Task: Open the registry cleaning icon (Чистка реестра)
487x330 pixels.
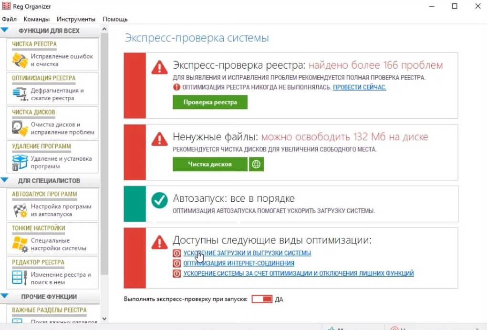Action: pyautogui.click(x=20, y=60)
